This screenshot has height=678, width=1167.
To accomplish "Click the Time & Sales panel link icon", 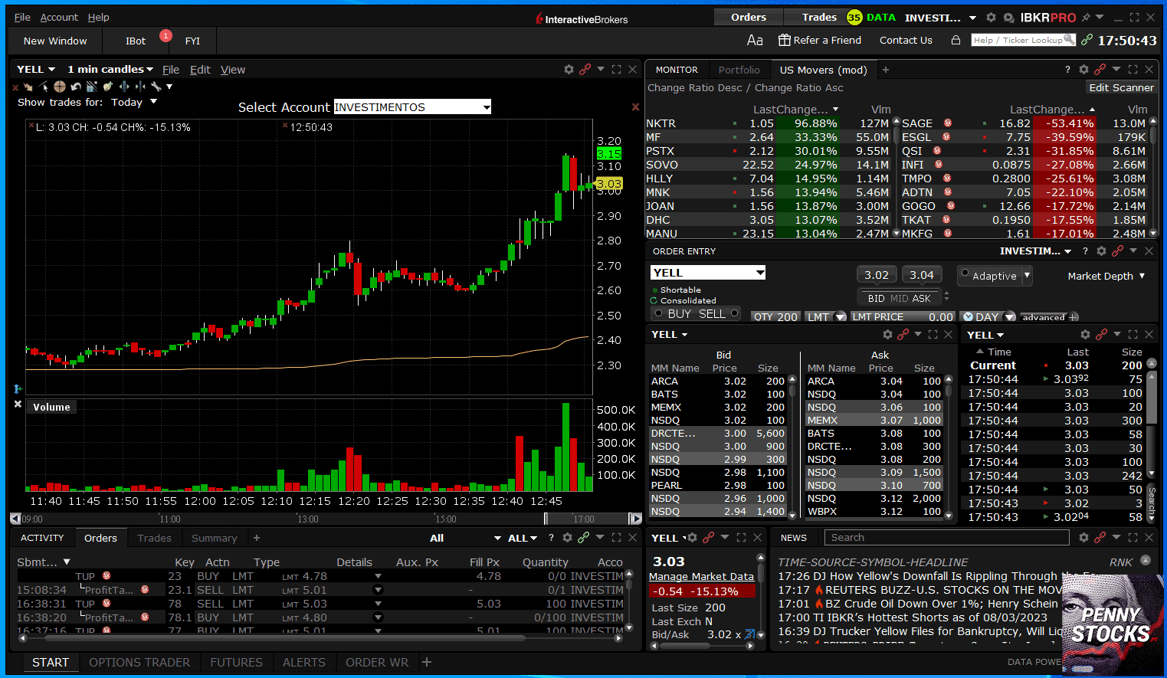I will 1101,334.
